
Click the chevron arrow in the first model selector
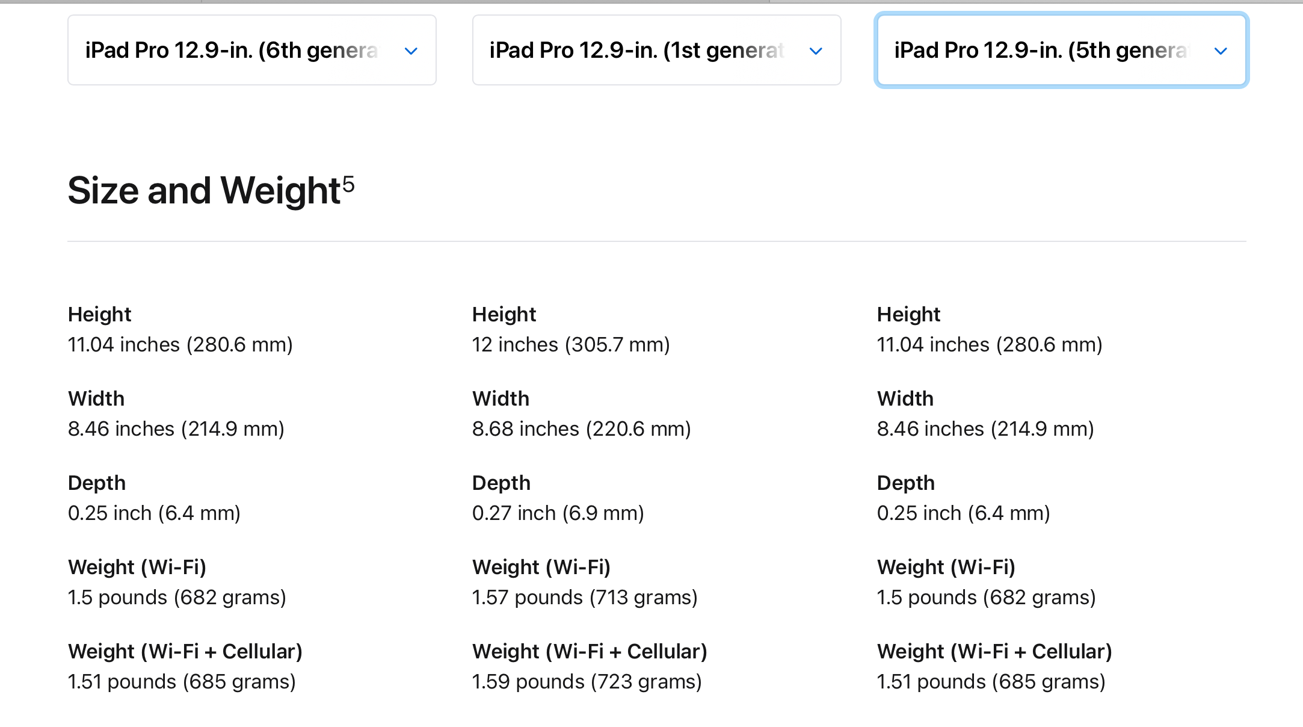coord(411,51)
